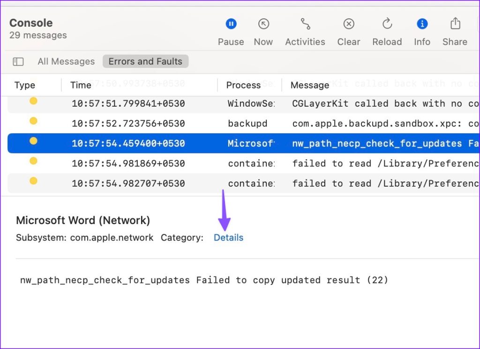Viewport: 480px width, 349px height.
Task: Click the Message column header
Action: (x=310, y=85)
